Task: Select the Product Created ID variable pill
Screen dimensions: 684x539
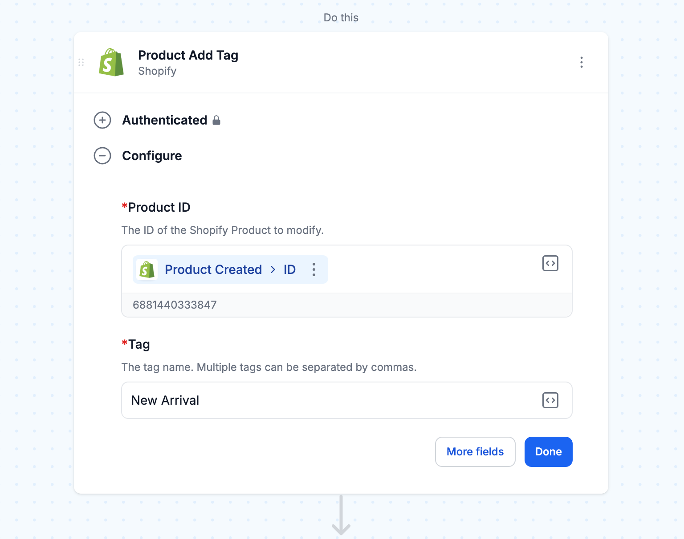Action: tap(230, 269)
